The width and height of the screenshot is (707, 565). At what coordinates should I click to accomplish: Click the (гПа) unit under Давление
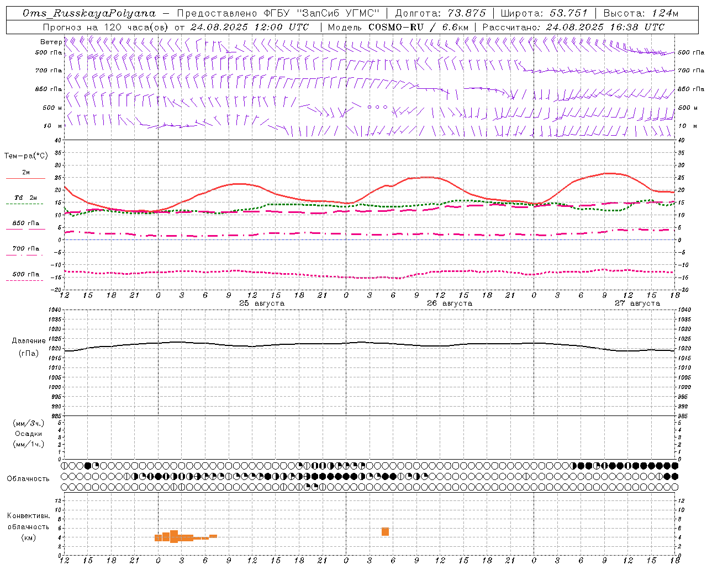29,354
